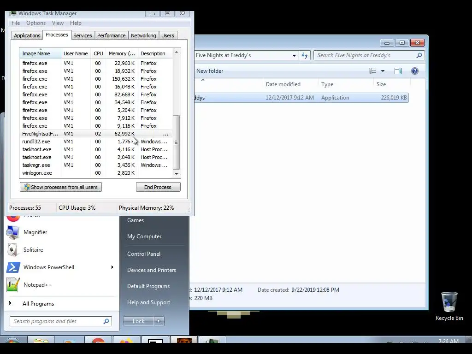The image size is (472, 354).
Task: Click the Search Five Nights at Freddy's box
Action: [x=369, y=55]
